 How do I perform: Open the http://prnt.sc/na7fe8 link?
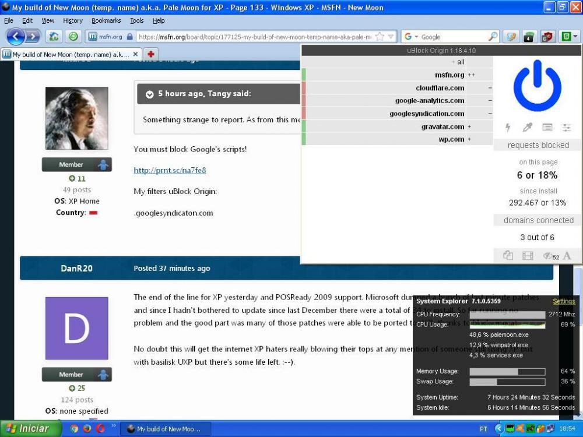pos(170,170)
